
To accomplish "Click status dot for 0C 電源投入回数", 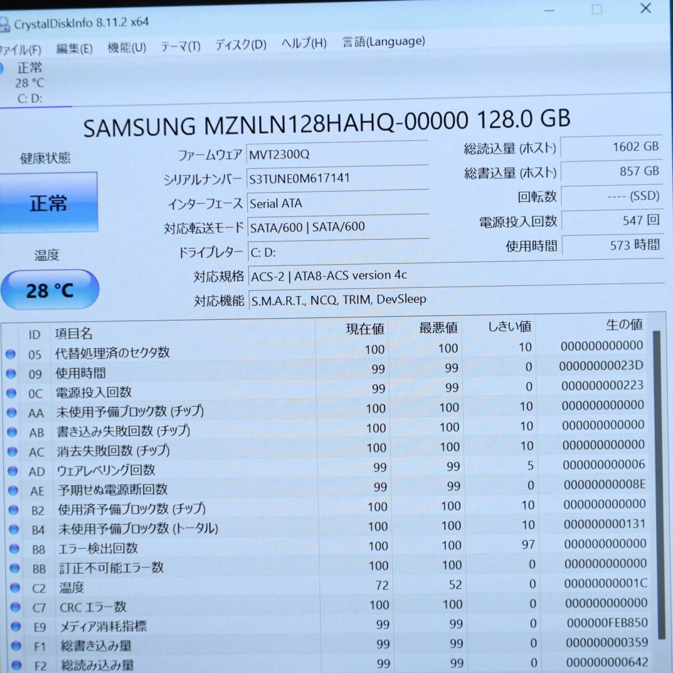I will coord(11,394).
